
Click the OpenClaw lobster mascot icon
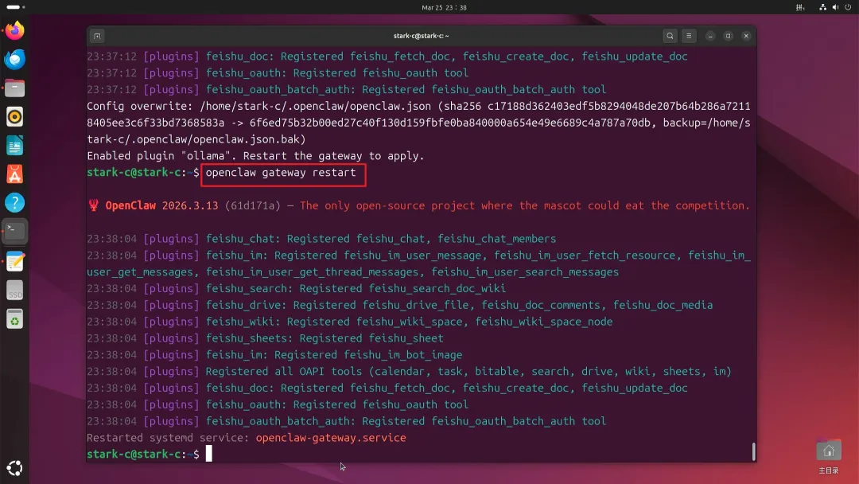(x=94, y=205)
